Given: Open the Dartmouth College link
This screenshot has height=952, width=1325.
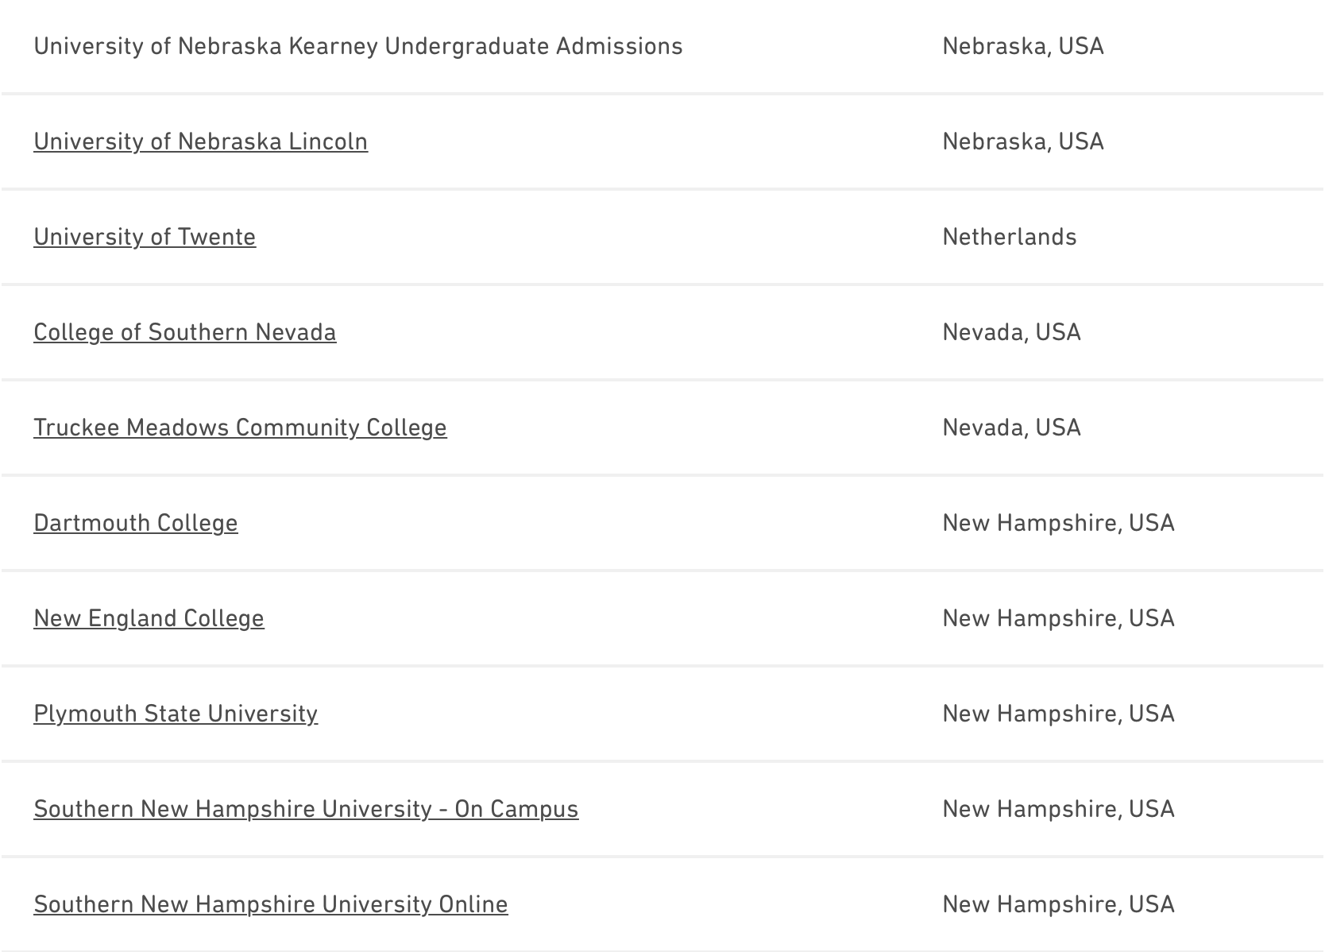Looking at the screenshot, I should (135, 523).
